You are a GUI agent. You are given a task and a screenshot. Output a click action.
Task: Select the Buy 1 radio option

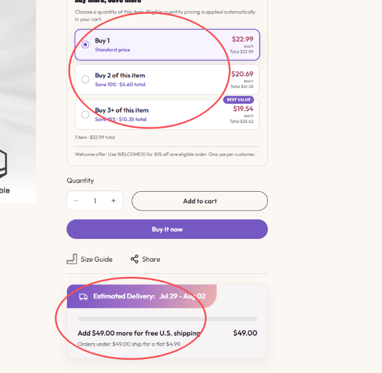point(85,45)
